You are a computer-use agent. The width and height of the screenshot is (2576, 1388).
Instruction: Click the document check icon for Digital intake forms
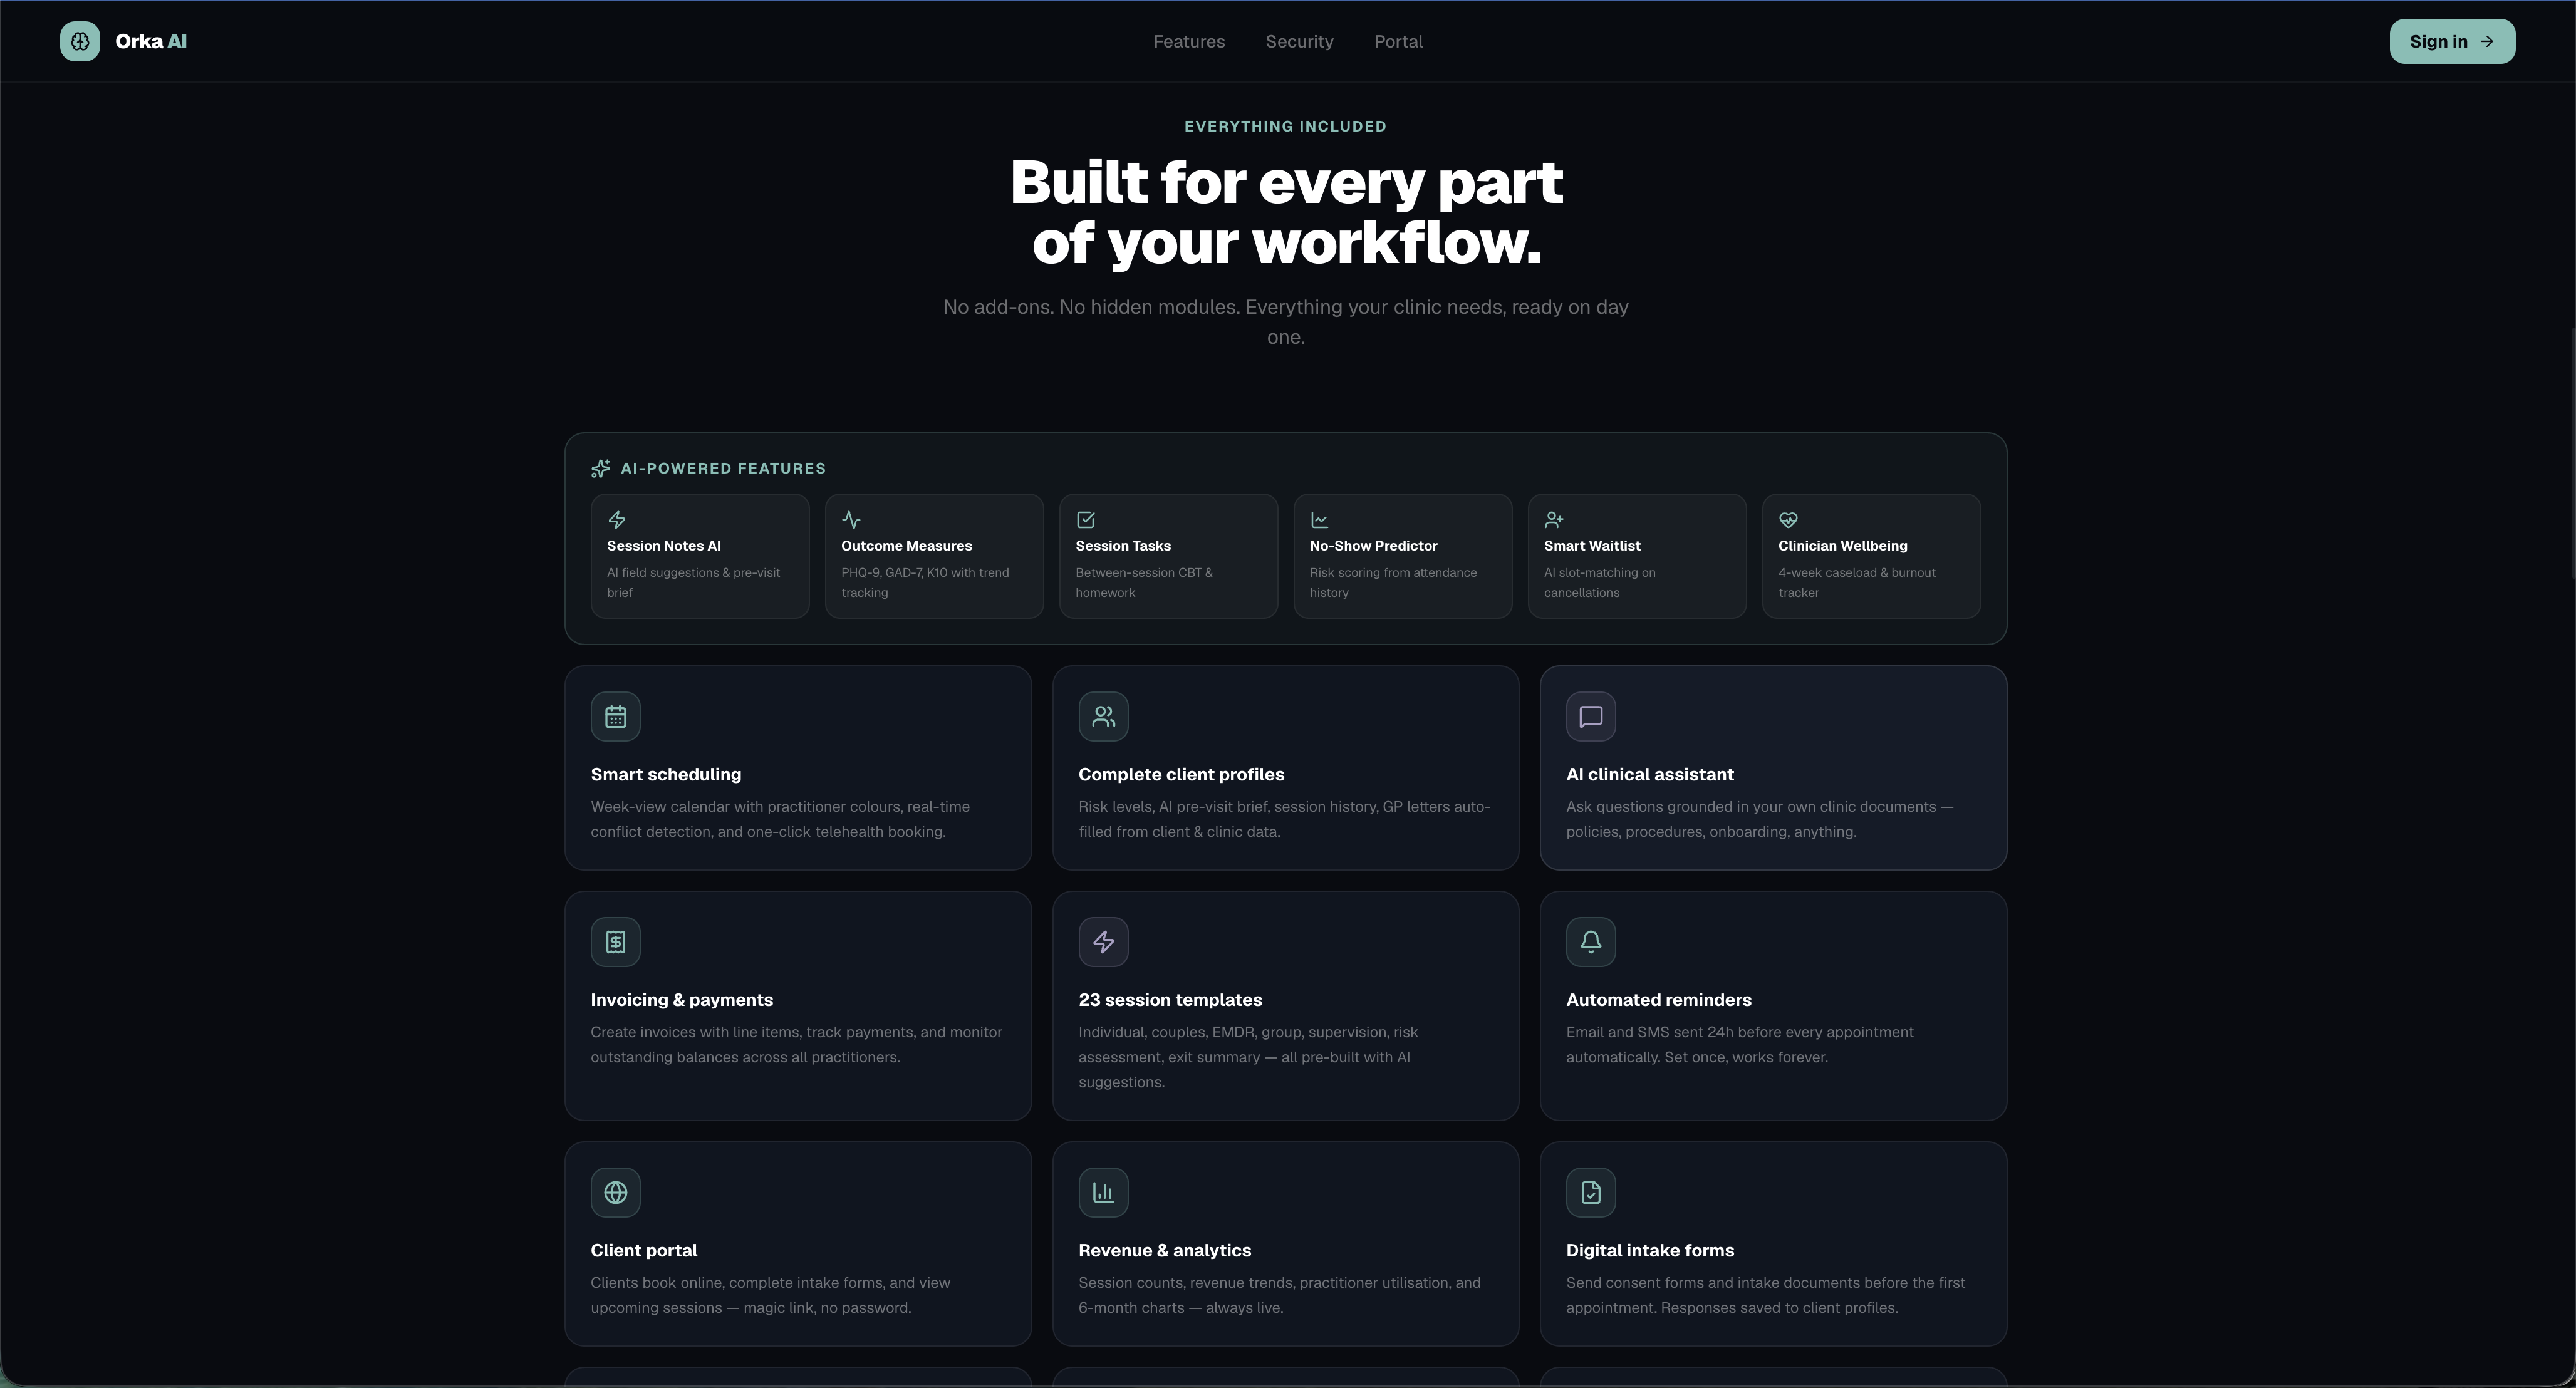[1591, 1192]
